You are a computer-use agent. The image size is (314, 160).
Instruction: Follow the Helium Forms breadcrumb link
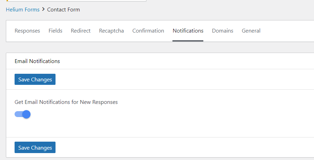coord(23,9)
